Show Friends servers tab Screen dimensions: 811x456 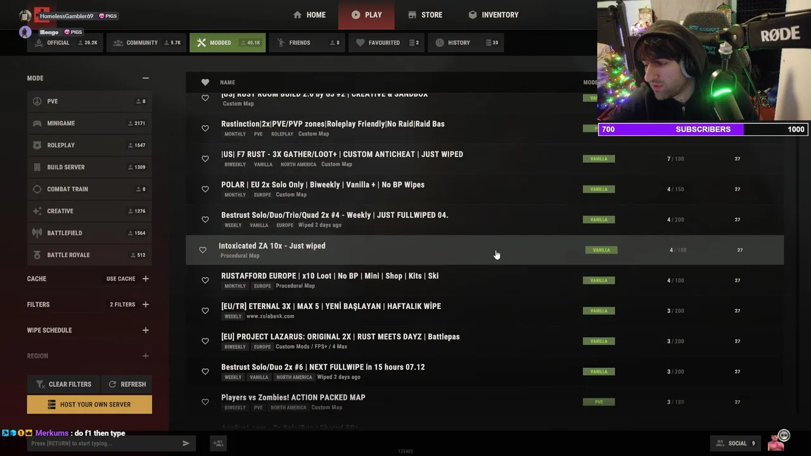[308, 42]
